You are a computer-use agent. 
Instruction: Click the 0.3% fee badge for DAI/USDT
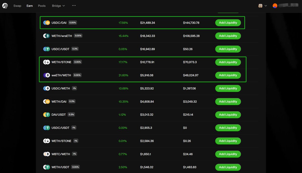pyautogui.click(x=71, y=114)
